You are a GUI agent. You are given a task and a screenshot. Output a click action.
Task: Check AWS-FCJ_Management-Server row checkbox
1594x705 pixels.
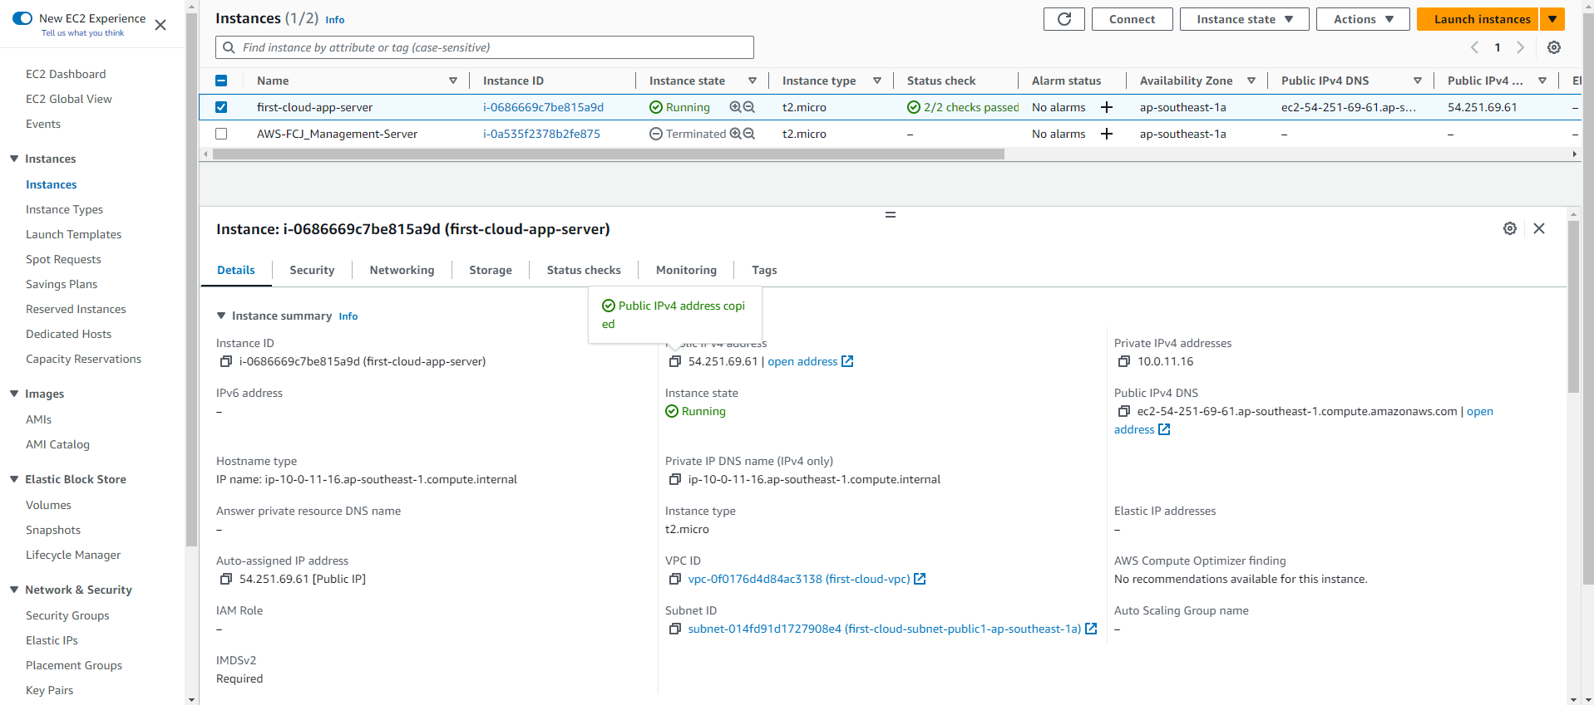[221, 134]
